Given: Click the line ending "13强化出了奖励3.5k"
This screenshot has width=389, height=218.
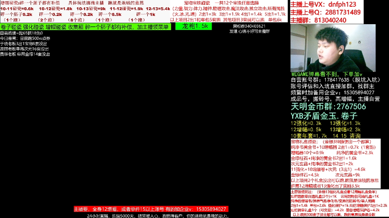Looking at the screenshot, I should tap(325, 186).
